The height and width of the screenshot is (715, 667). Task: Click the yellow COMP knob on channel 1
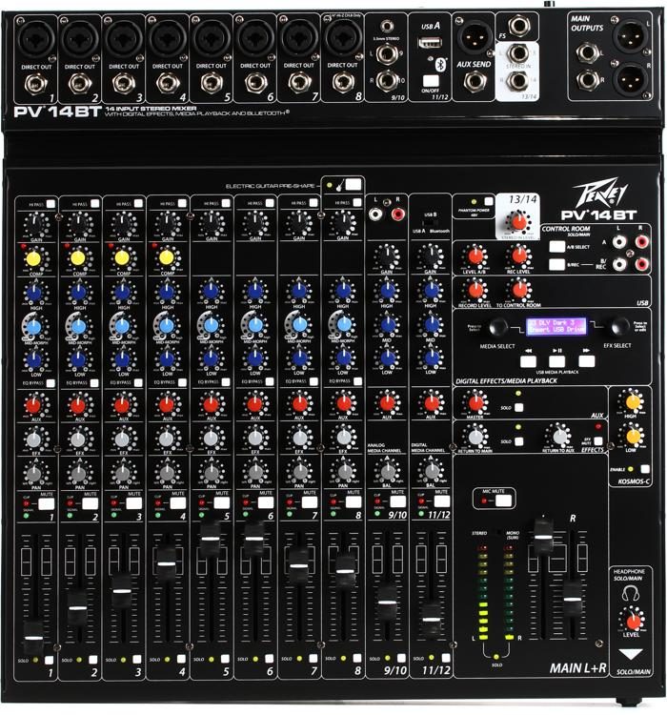coord(33,258)
